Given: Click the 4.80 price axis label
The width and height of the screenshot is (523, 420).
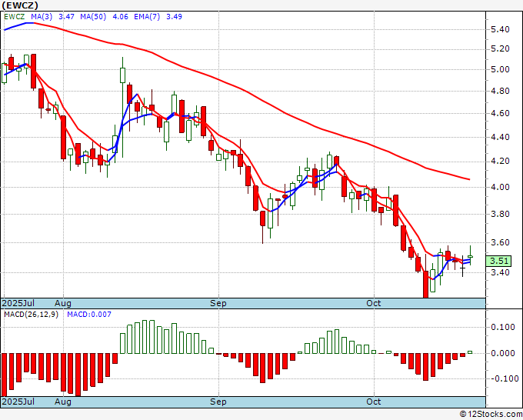Looking at the screenshot, I should tap(500, 91).
